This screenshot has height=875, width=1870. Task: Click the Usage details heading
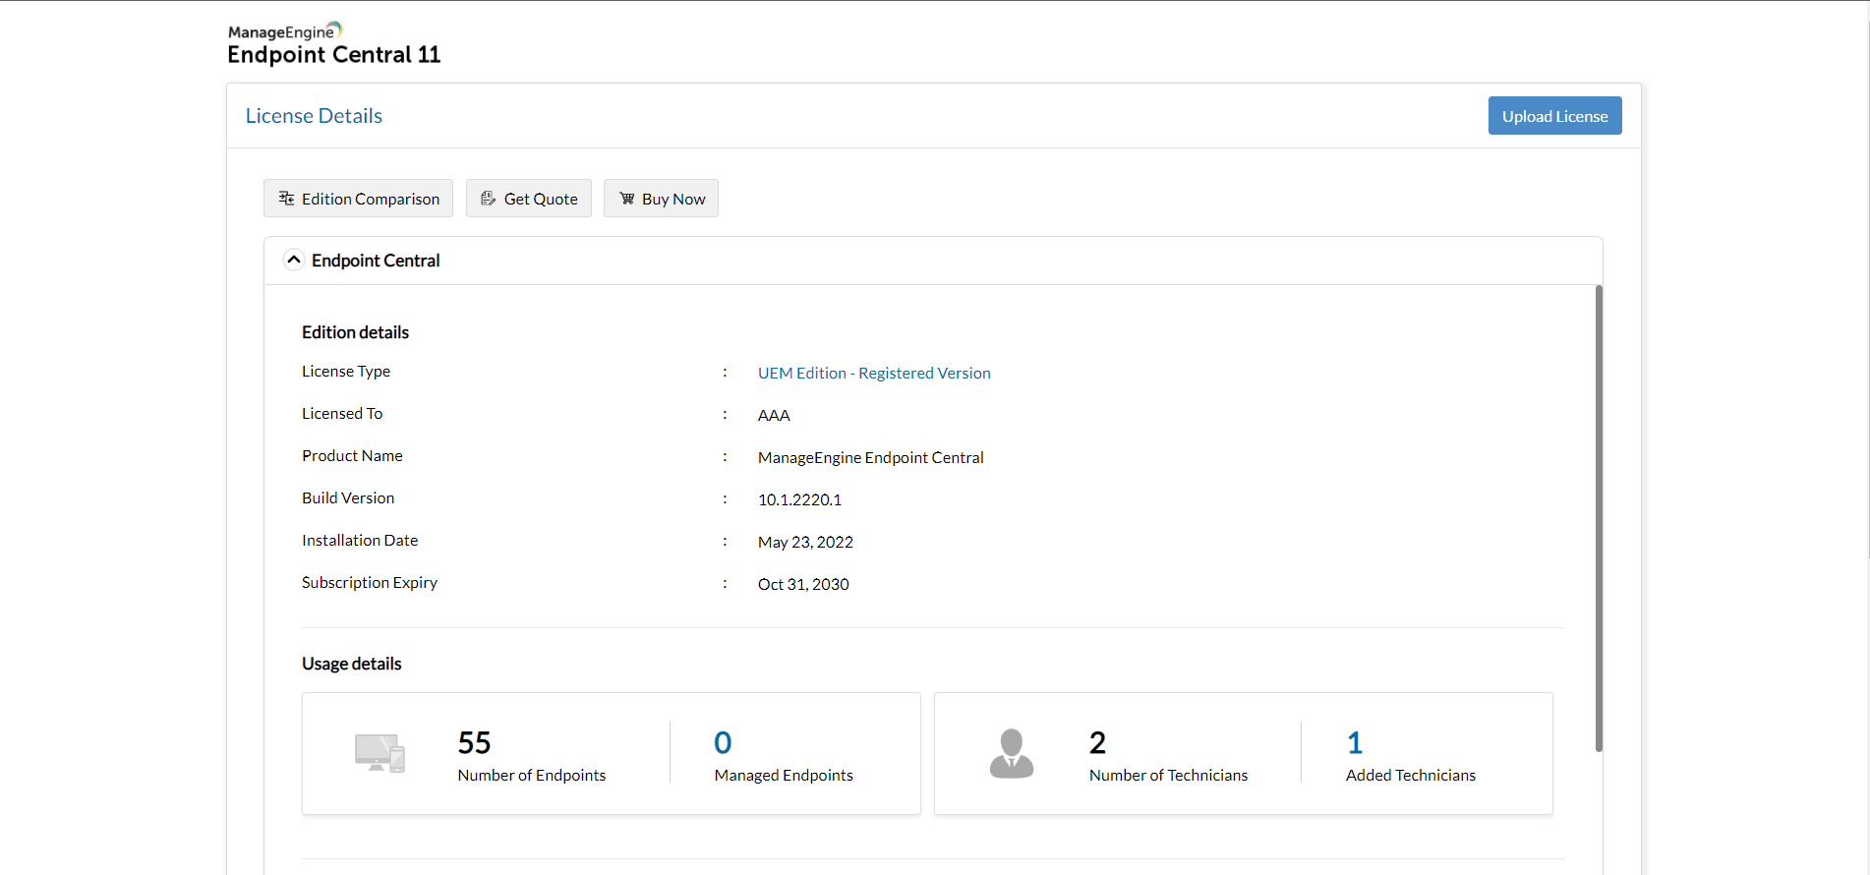click(351, 664)
